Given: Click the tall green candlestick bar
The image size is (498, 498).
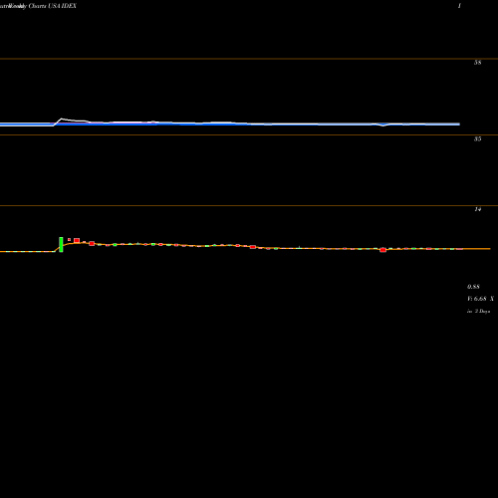Looking at the screenshot, I should tap(61, 244).
